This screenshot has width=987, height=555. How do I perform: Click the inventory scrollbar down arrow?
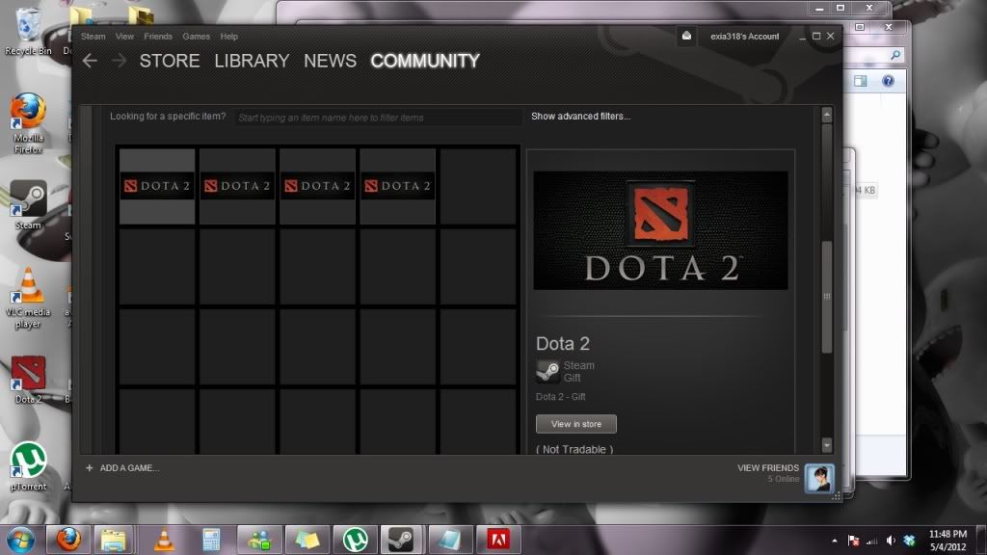pyautogui.click(x=827, y=445)
